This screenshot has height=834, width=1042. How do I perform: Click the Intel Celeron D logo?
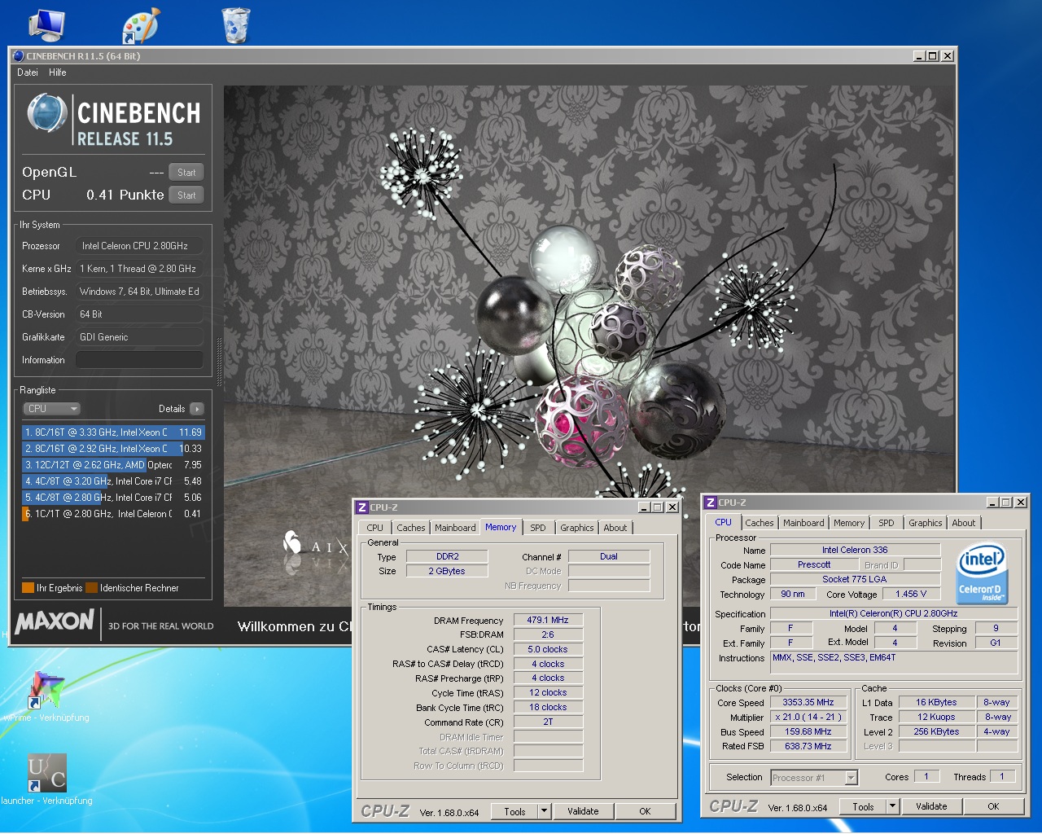tap(981, 574)
